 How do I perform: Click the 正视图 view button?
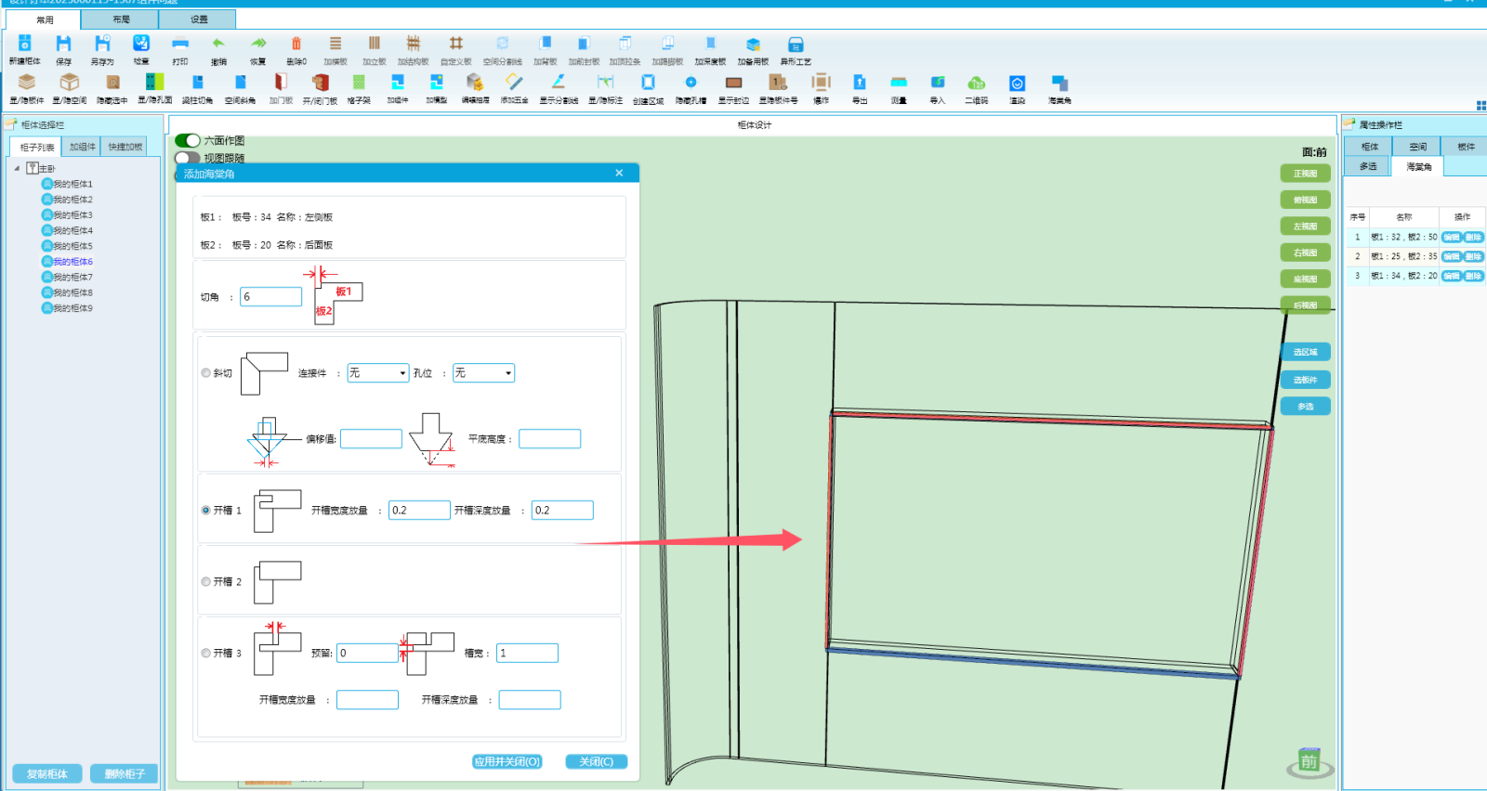click(x=1306, y=174)
